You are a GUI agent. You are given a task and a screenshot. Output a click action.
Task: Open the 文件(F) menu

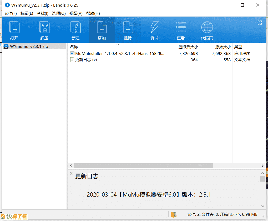(x=11, y=13)
